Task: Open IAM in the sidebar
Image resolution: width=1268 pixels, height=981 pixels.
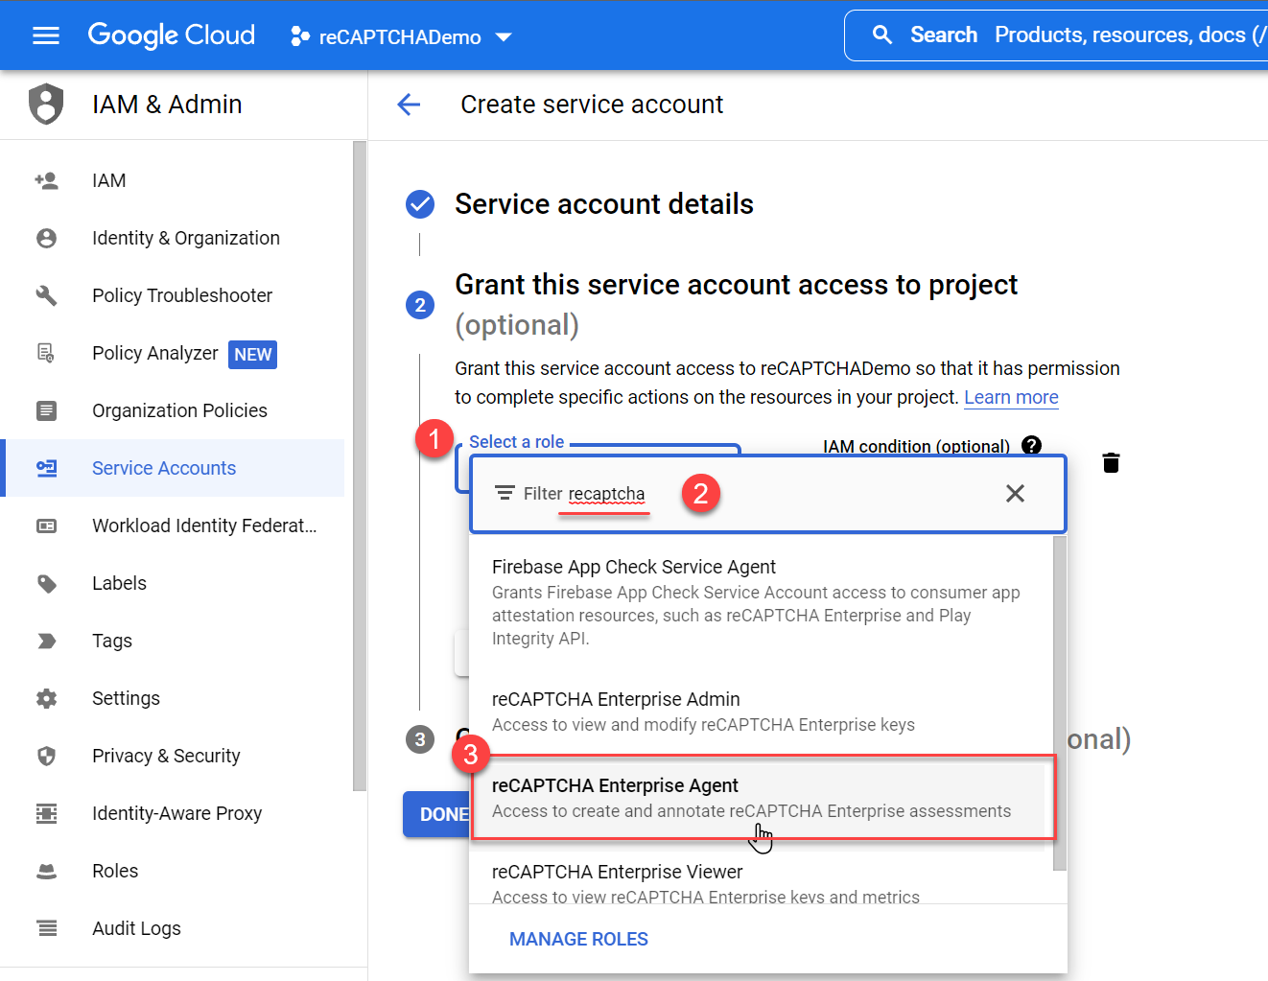Action: (x=108, y=180)
